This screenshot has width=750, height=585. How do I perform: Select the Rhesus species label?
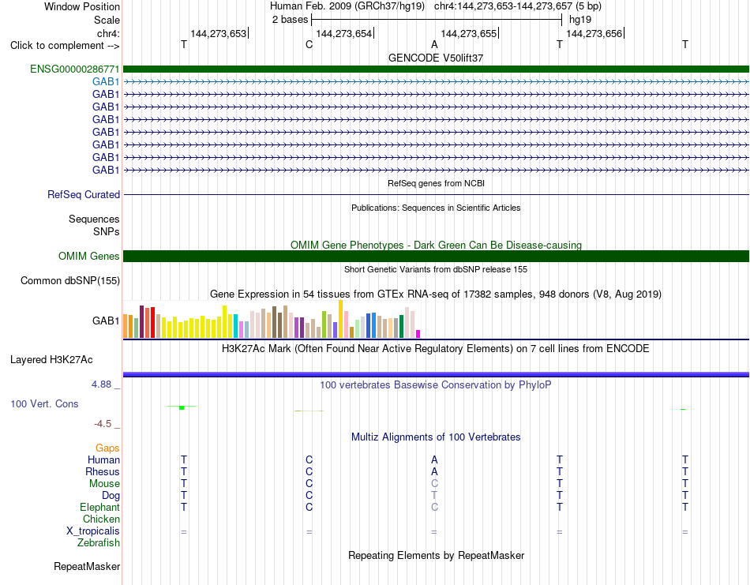pos(103,472)
